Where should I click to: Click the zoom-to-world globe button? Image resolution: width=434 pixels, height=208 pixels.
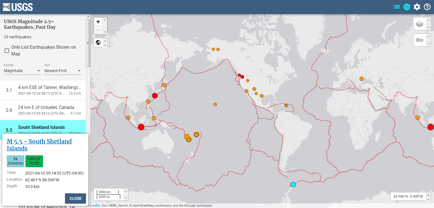[98, 43]
